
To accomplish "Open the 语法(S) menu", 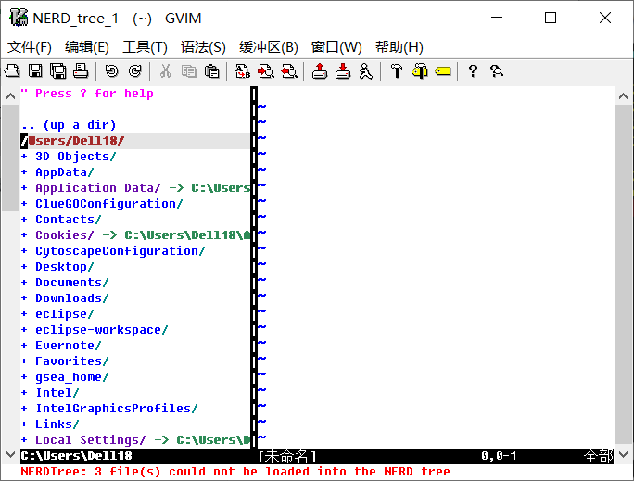I will [203, 47].
